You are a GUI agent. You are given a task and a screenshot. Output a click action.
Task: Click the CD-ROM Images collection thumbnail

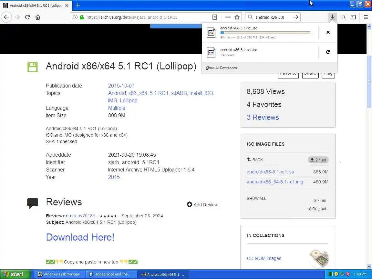(319, 258)
